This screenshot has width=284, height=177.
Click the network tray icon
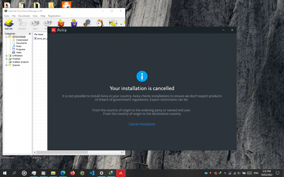click(x=235, y=173)
